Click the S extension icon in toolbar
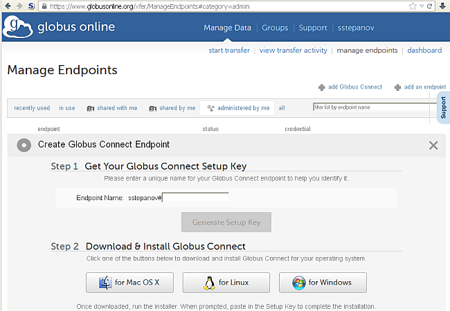This screenshot has height=311, width=450. [31, 6]
